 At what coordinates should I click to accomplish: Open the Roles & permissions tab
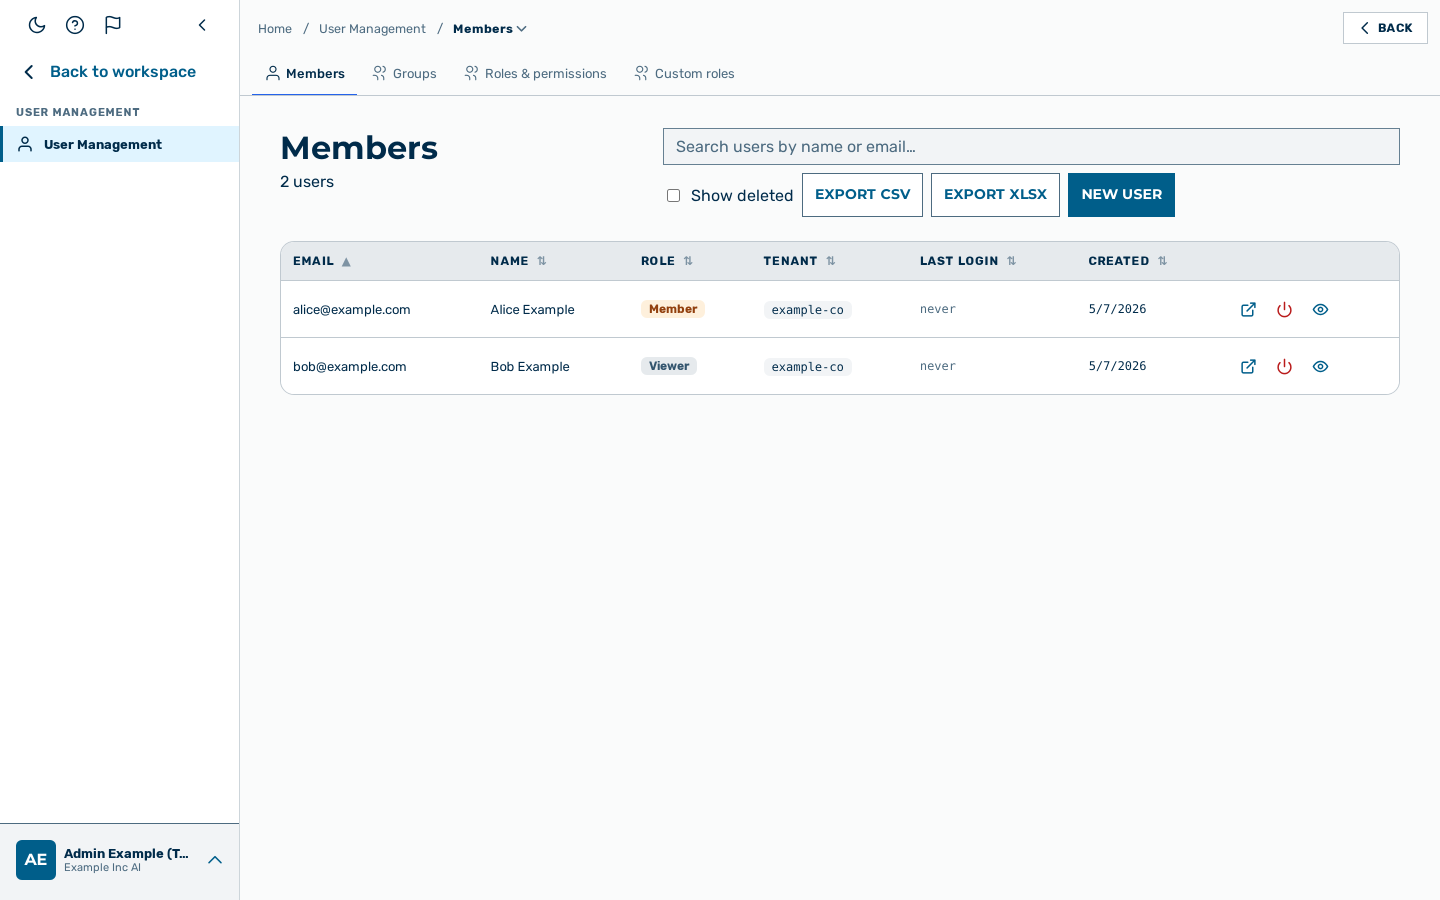(535, 74)
